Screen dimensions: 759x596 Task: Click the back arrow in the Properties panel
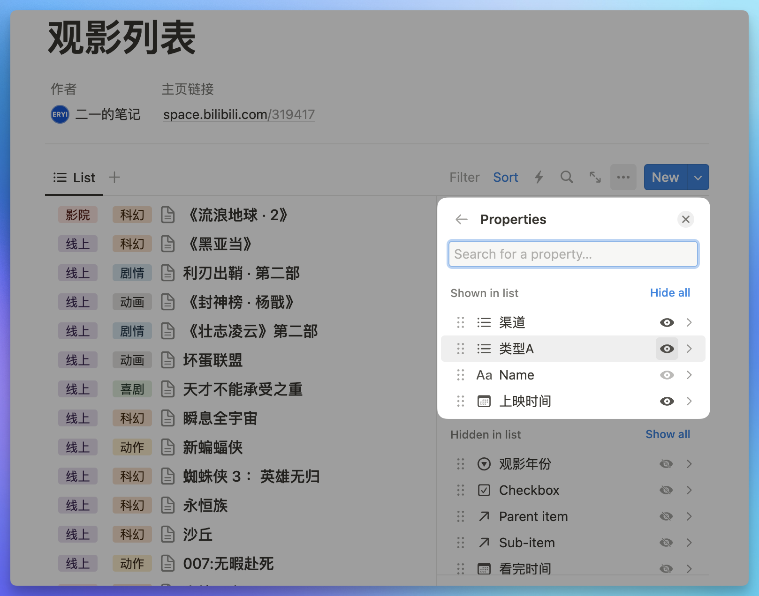pyautogui.click(x=461, y=219)
